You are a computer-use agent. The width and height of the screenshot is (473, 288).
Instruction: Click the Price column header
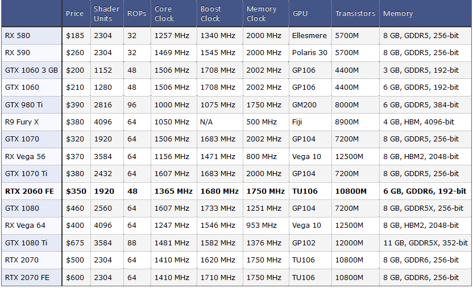click(74, 14)
